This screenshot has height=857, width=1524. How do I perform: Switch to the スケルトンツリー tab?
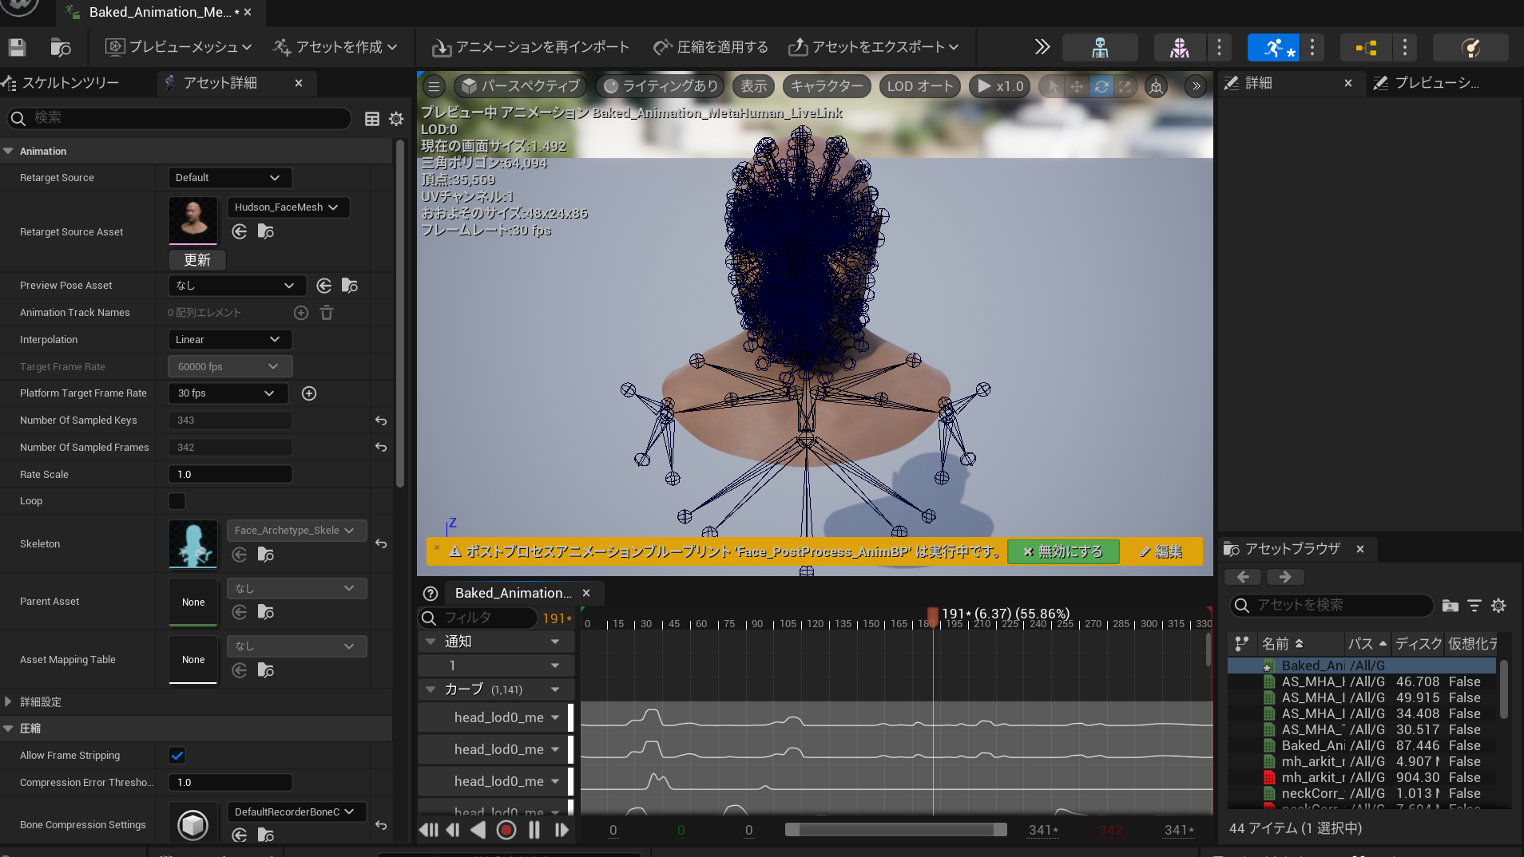click(x=70, y=83)
